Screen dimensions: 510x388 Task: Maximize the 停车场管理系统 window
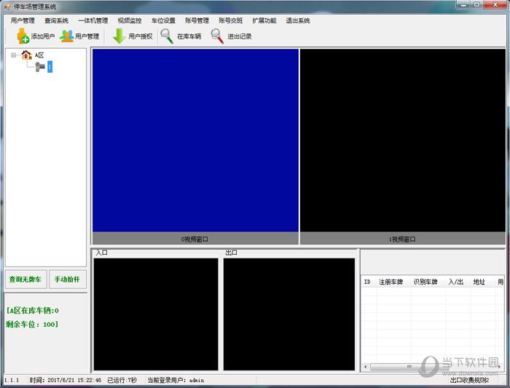[x=476, y=5]
